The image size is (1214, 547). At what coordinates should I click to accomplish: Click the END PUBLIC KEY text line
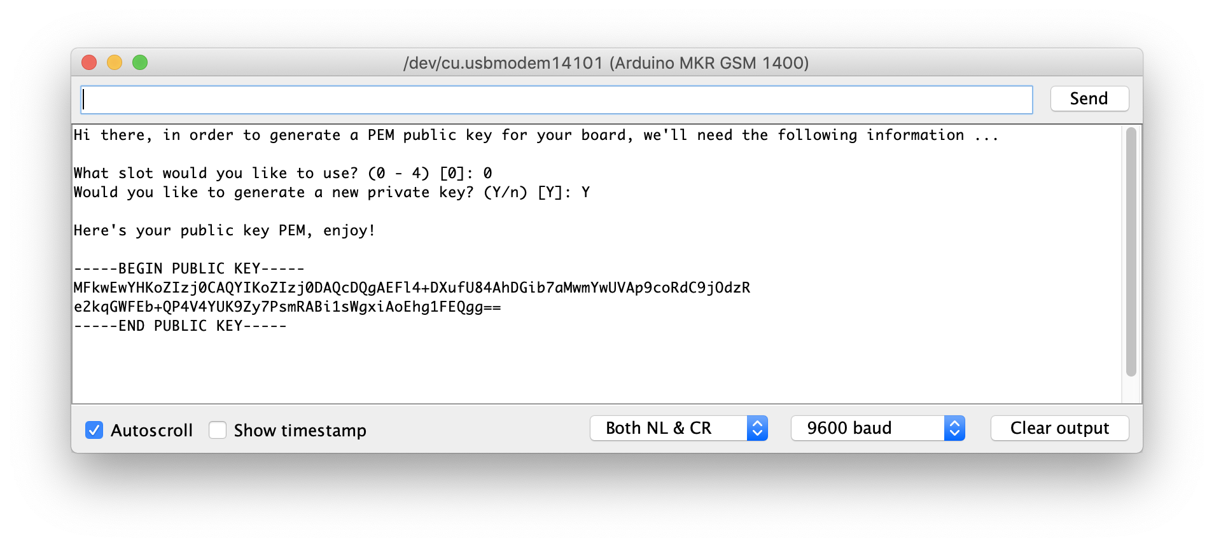[180, 325]
